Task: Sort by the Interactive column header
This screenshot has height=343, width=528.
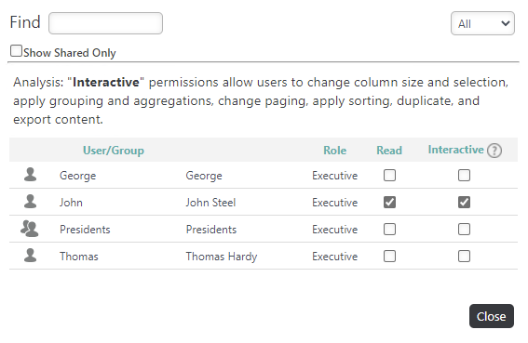Action: tap(455, 150)
